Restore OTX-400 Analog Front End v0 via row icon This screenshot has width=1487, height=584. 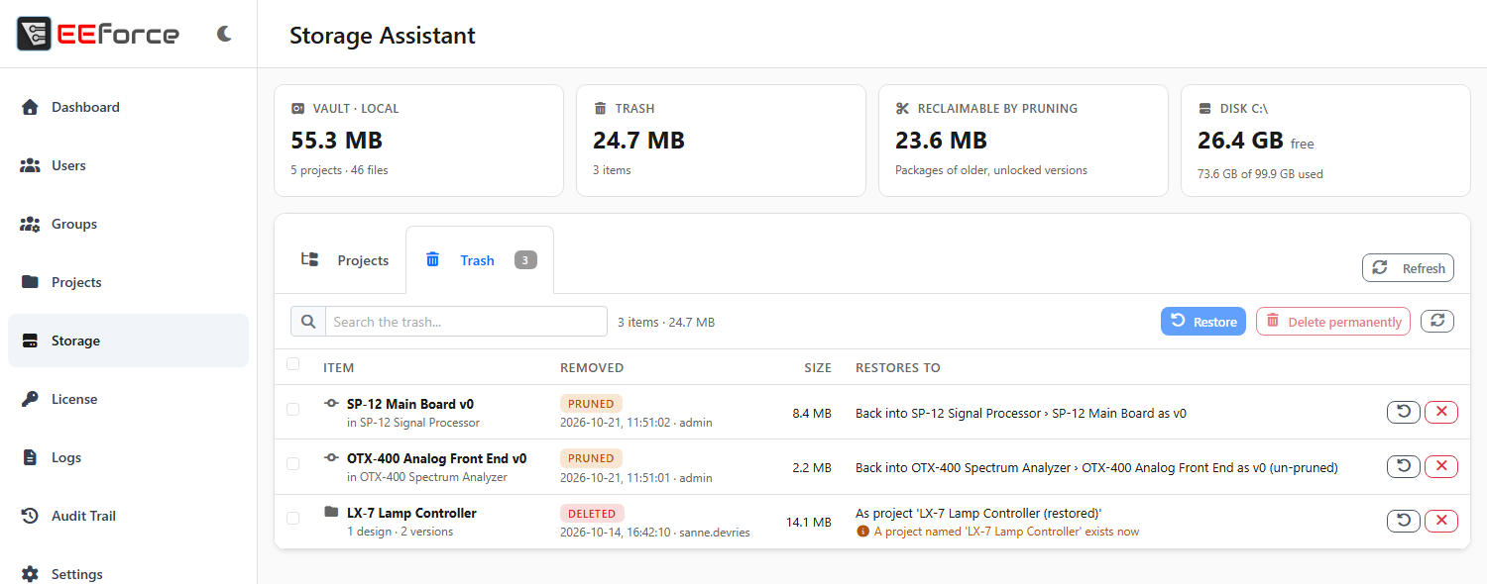pyautogui.click(x=1404, y=466)
